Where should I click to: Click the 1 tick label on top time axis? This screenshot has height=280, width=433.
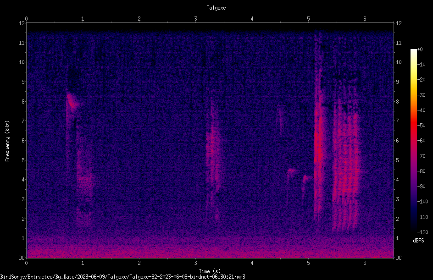83,19
